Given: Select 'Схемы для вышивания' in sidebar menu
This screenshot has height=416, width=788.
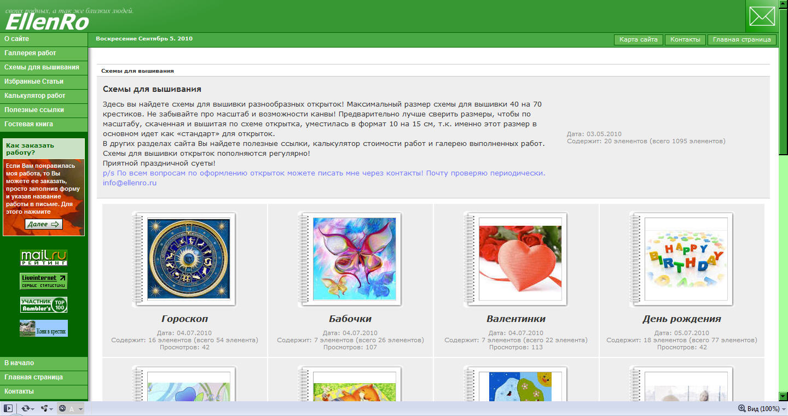Looking at the screenshot, I should 44,67.
